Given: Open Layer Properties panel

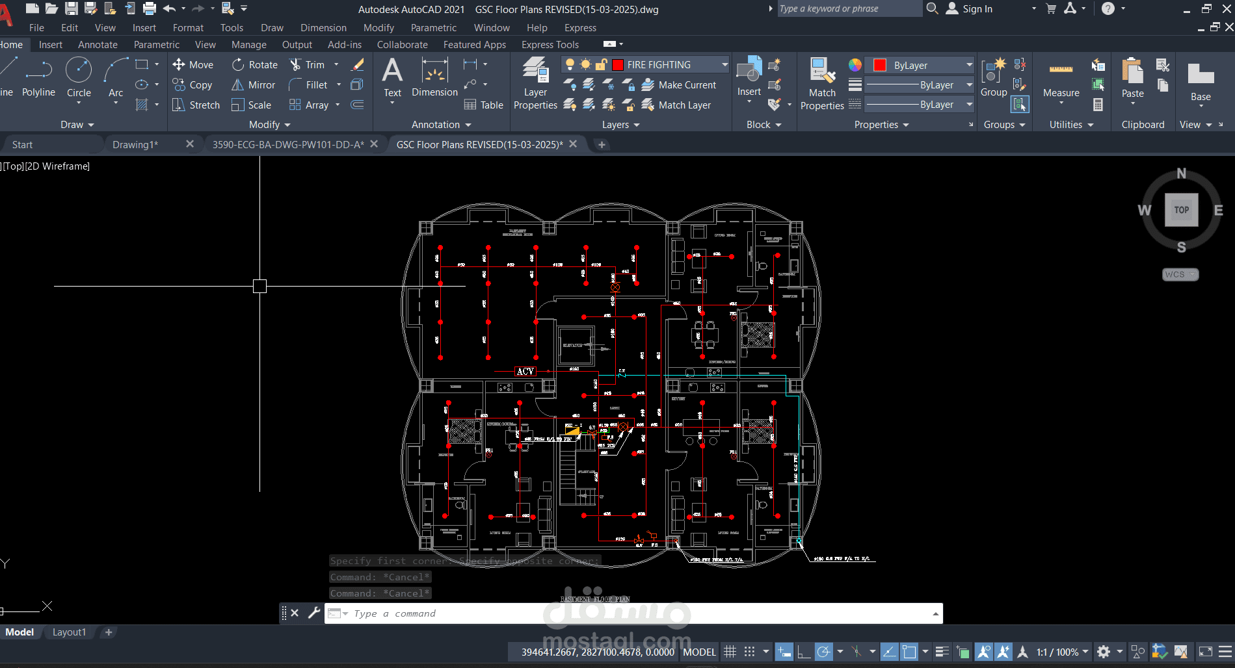Looking at the screenshot, I should [x=535, y=83].
